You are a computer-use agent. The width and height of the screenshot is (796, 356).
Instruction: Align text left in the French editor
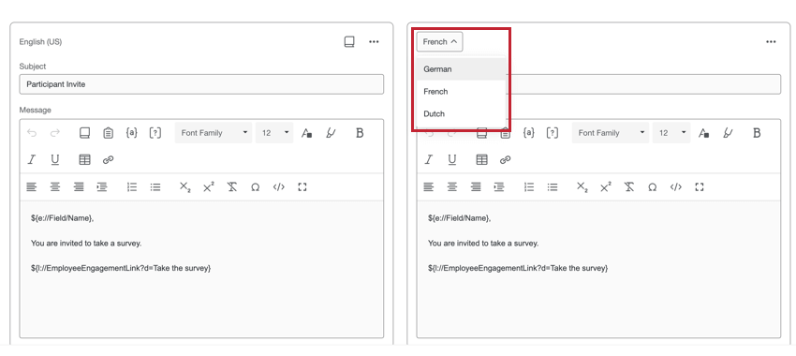[x=429, y=187]
